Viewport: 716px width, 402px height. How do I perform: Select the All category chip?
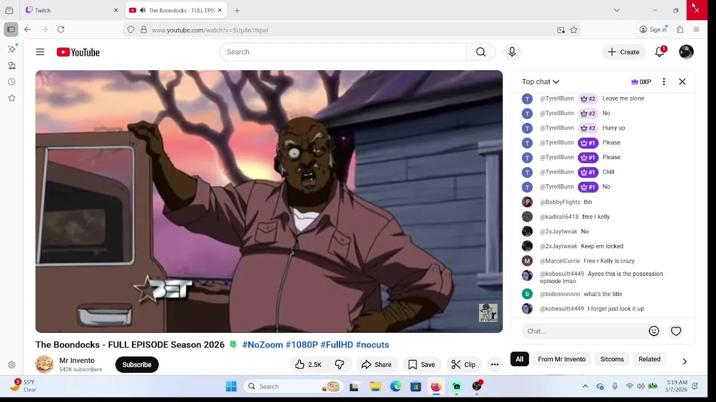[x=520, y=359]
